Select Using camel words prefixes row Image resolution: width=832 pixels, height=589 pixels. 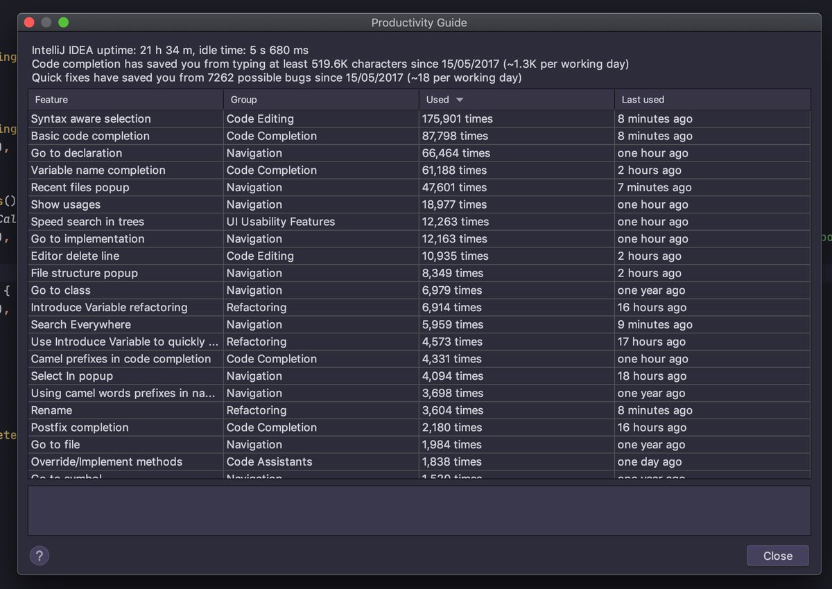(419, 393)
